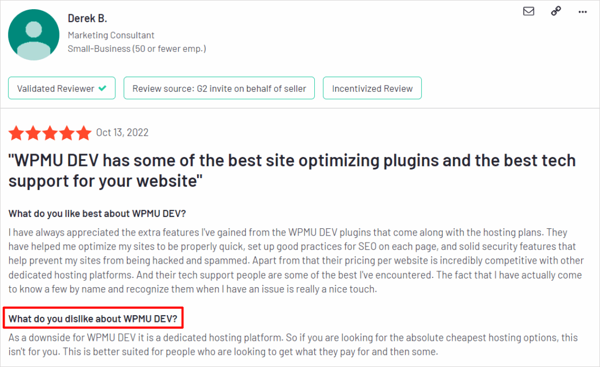Click the Marketing Consultant job title
The width and height of the screenshot is (600, 367).
[x=111, y=35]
